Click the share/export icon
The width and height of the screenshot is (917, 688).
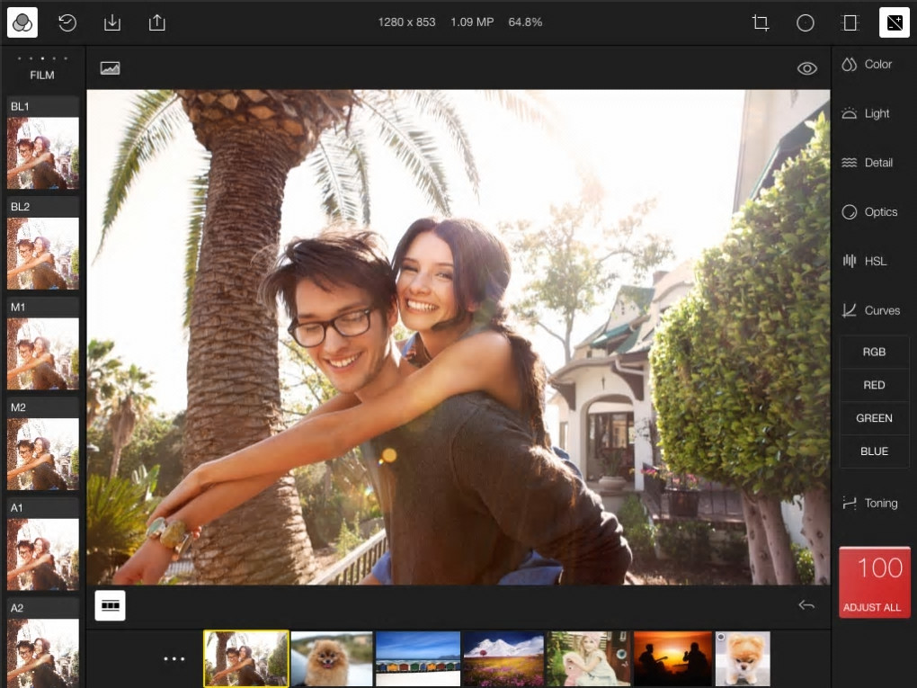[157, 22]
